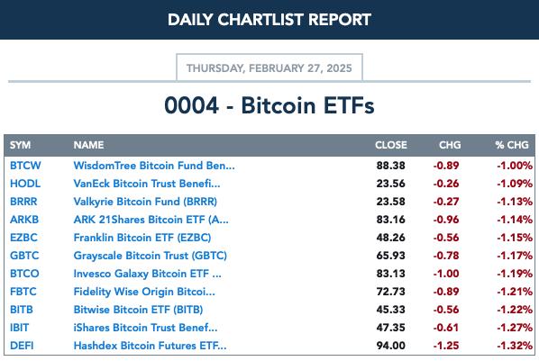Image resolution: width=539 pixels, height=361 pixels.
Task: Open iShares Bitcoin Trust name link
Action: [145, 328]
